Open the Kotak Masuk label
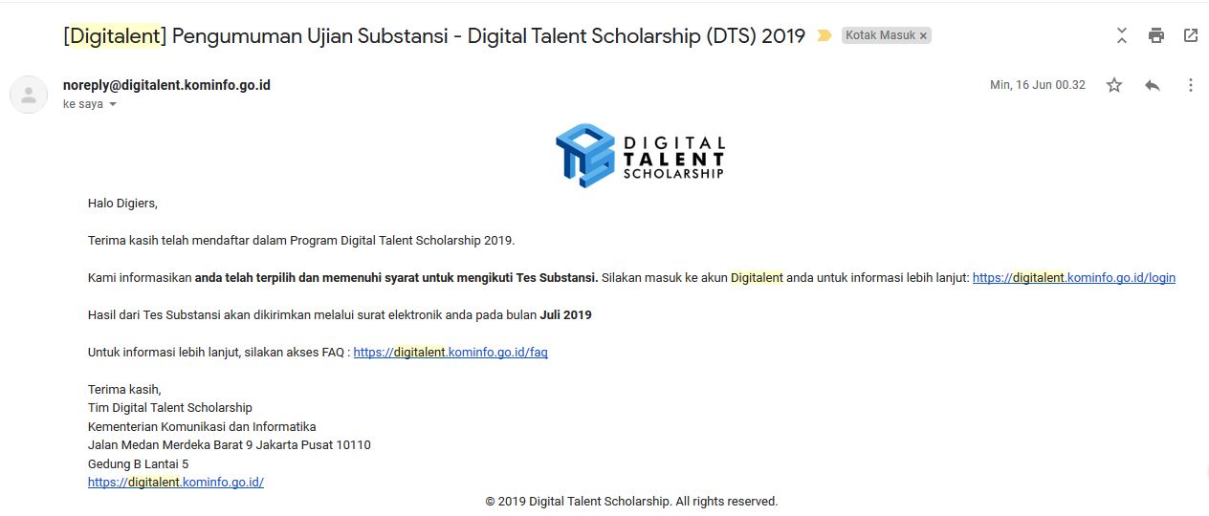 879,36
